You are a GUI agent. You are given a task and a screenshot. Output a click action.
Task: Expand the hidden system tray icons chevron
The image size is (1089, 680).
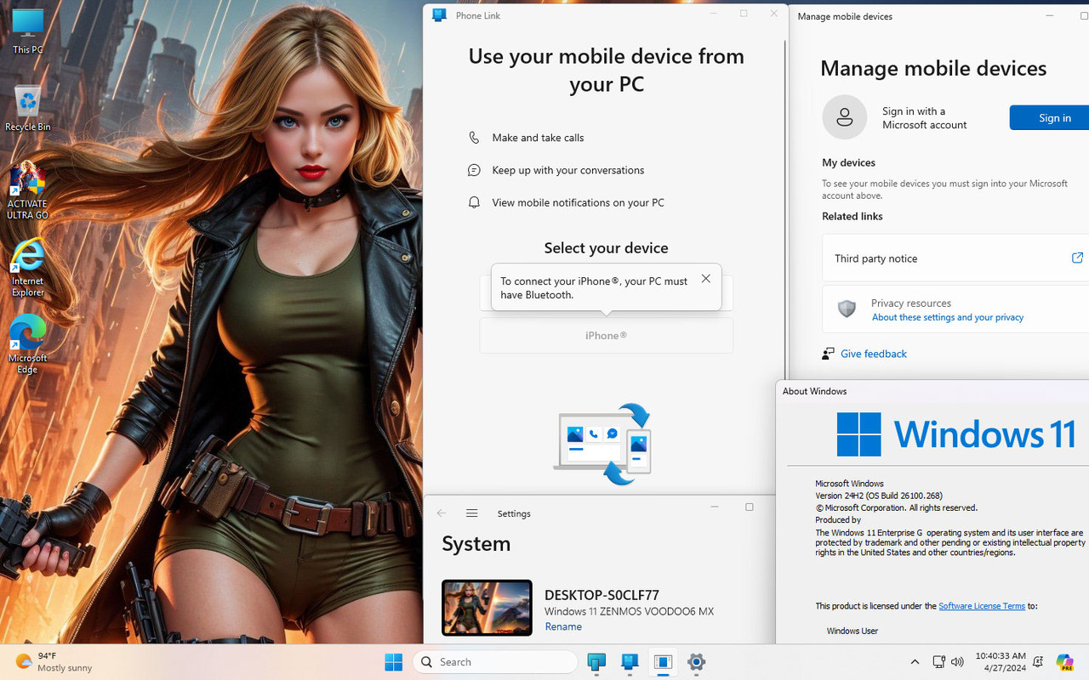click(915, 661)
